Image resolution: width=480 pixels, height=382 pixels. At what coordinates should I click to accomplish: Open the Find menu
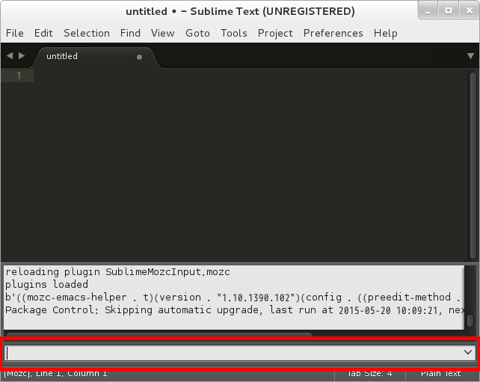point(130,33)
